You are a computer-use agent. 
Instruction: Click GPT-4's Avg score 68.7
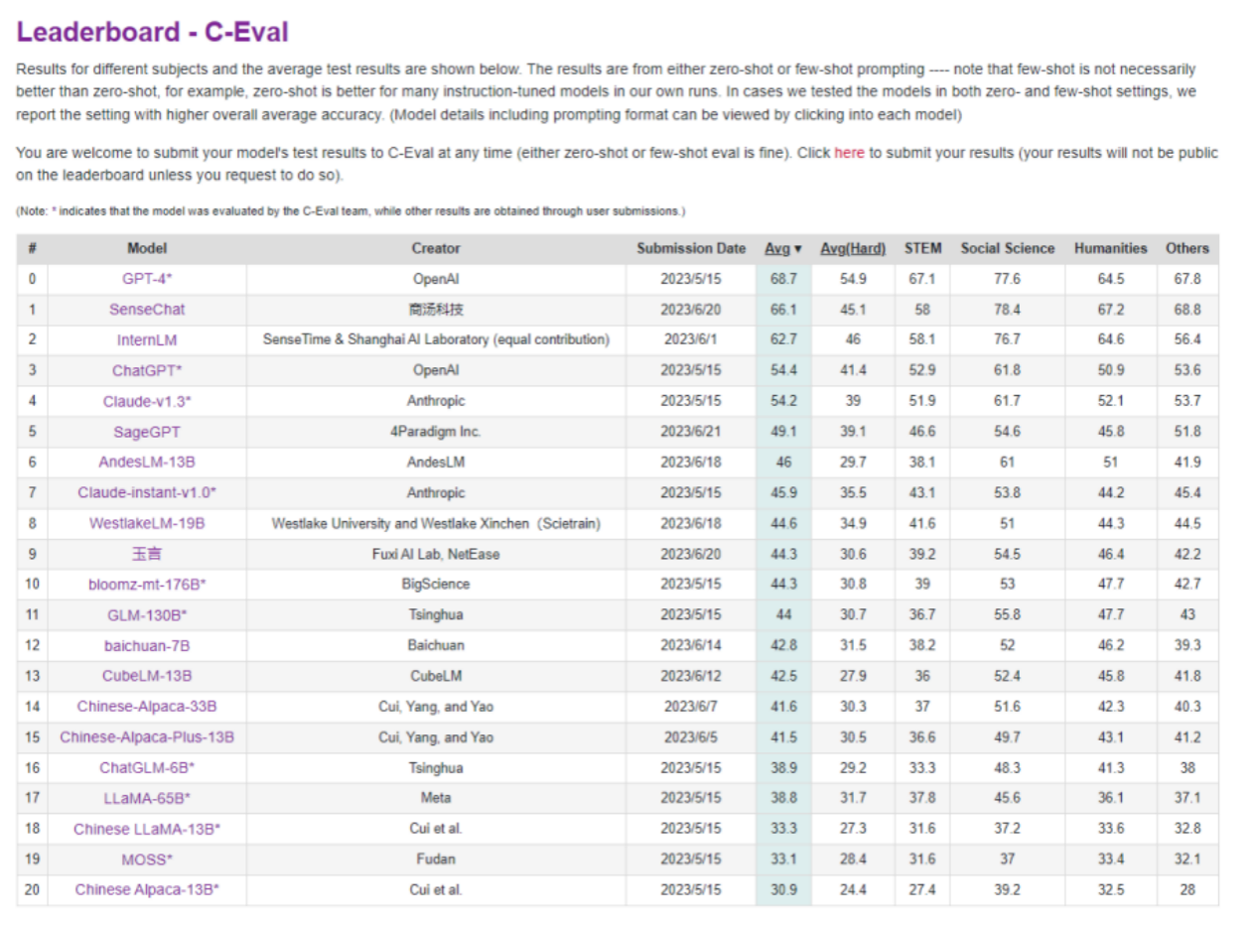tap(783, 279)
